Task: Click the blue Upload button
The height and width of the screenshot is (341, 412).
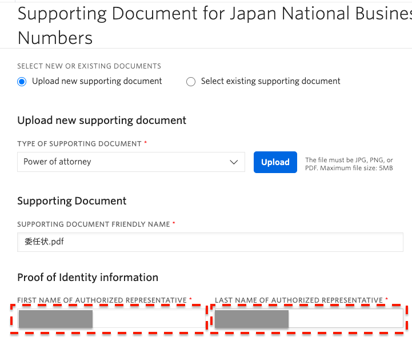Action: click(x=275, y=162)
